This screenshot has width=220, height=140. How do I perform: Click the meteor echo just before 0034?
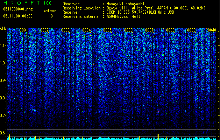point(82,112)
